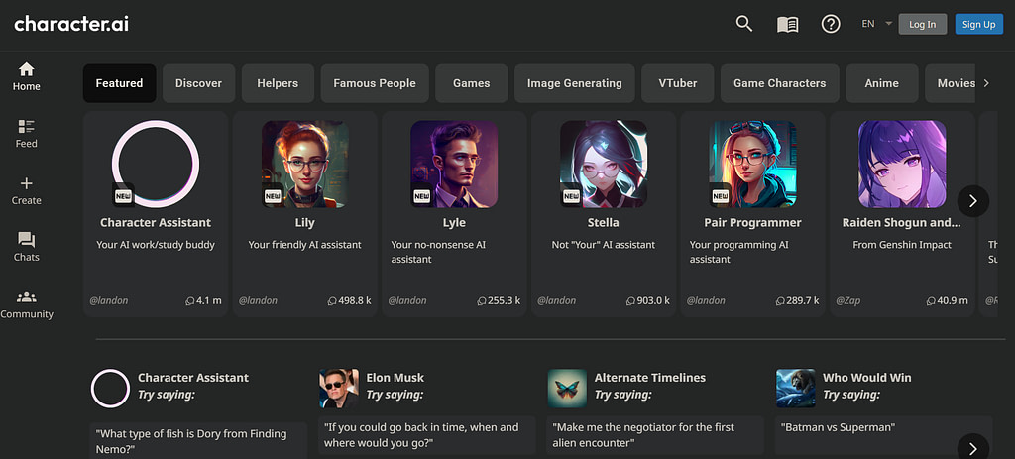Open the Community sidebar icon
This screenshot has width=1015, height=459.
27,304
